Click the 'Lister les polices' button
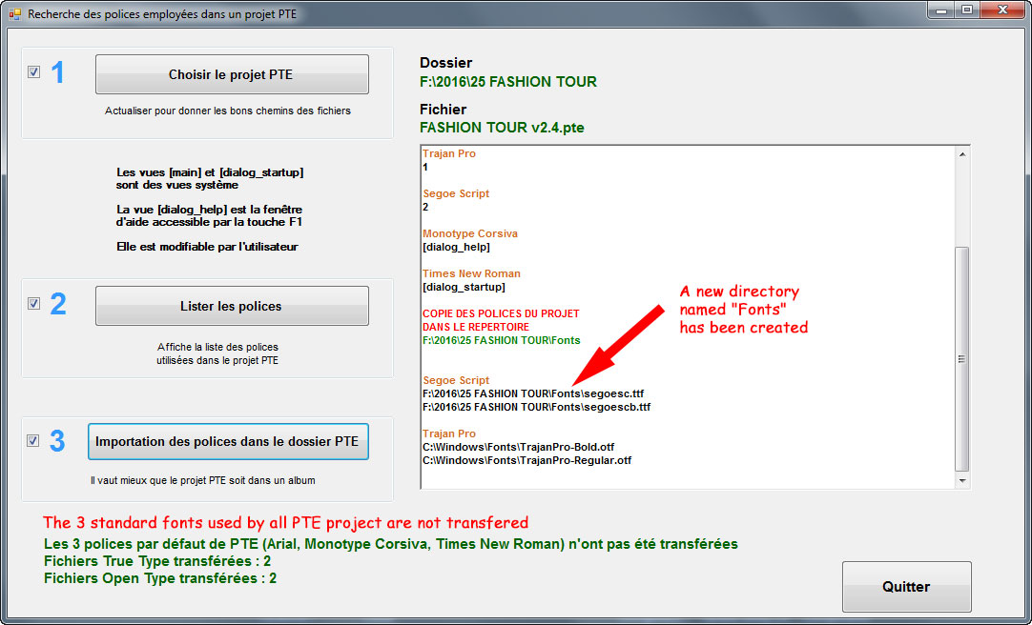Viewport: 1032px width, 625px height. click(x=232, y=306)
